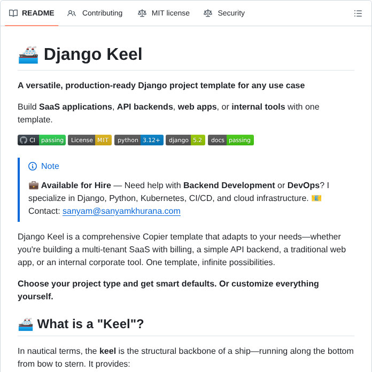The height and width of the screenshot is (372, 372).
Task: Click the python 3.12+ badge
Action: 139,140
